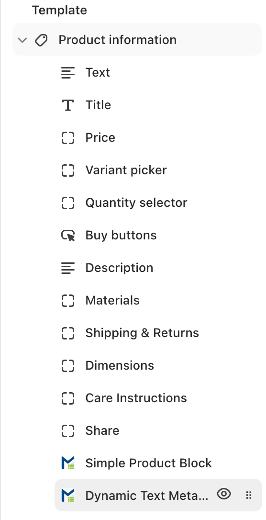Image resolution: width=266 pixels, height=520 pixels.
Task: Open the Materials block
Action: pyautogui.click(x=158, y=300)
